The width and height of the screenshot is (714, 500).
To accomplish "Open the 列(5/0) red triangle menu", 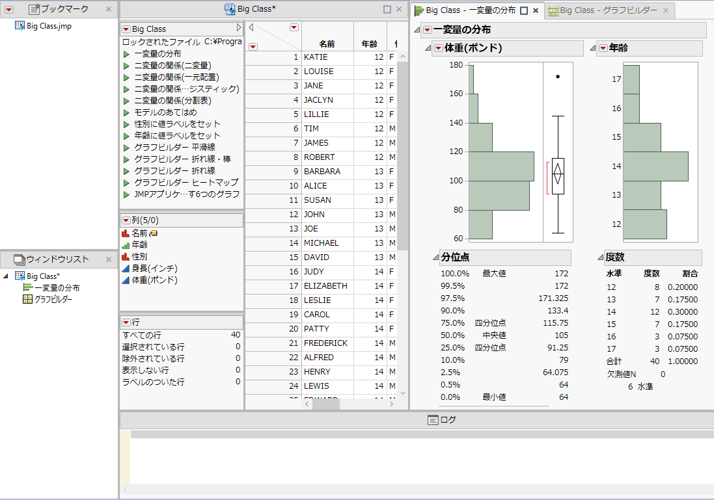I will [x=126, y=220].
